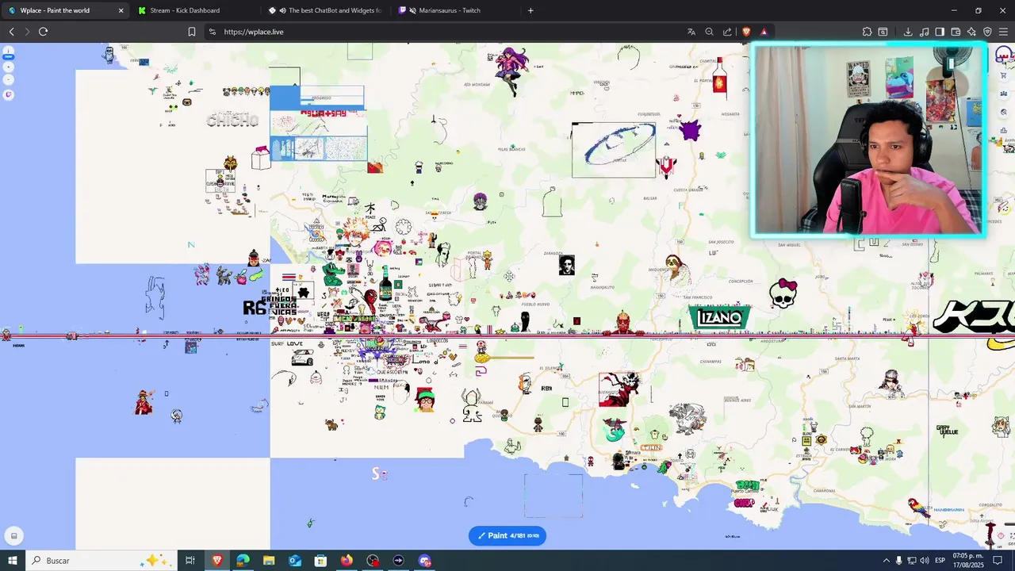Switch to Mariansaurus - Twitch tab

coord(456,10)
